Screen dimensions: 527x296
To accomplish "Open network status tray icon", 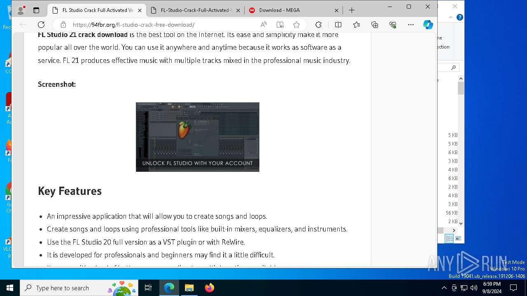I will tap(464, 288).
